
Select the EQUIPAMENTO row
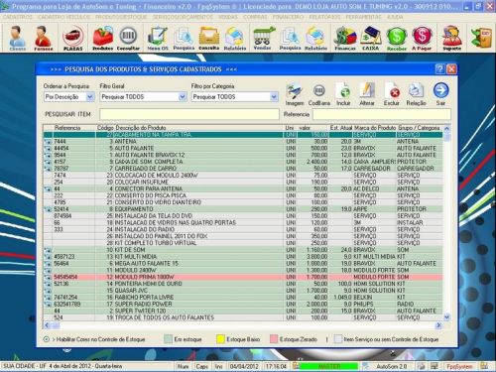click(x=243, y=209)
